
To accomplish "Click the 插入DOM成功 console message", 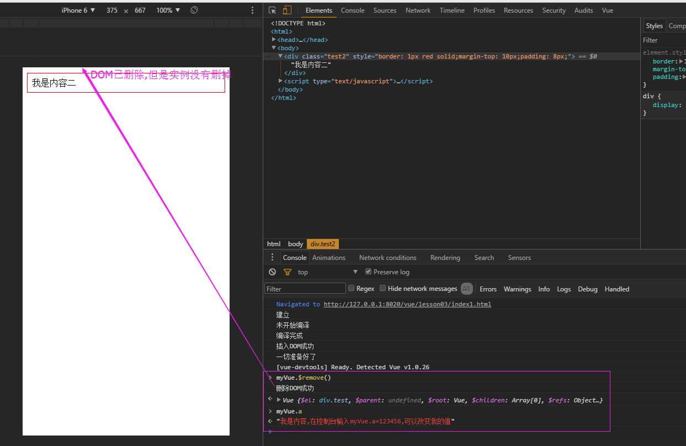I will pyautogui.click(x=295, y=346).
